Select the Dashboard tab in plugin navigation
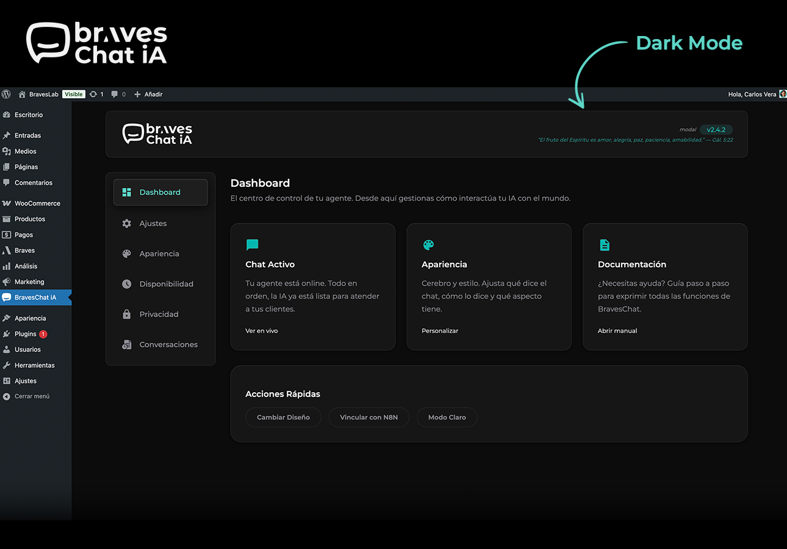Viewport: 787px width, 549px height. [x=160, y=193]
